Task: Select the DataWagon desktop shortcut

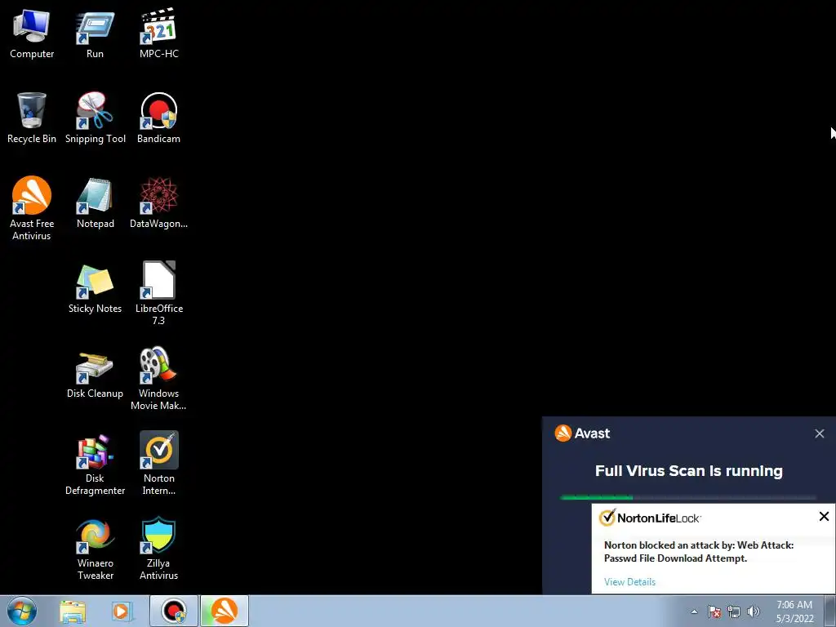Action: (x=158, y=202)
